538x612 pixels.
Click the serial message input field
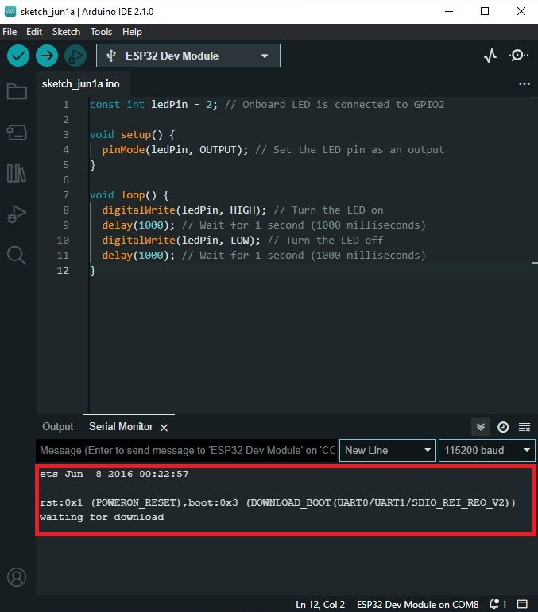coord(187,450)
